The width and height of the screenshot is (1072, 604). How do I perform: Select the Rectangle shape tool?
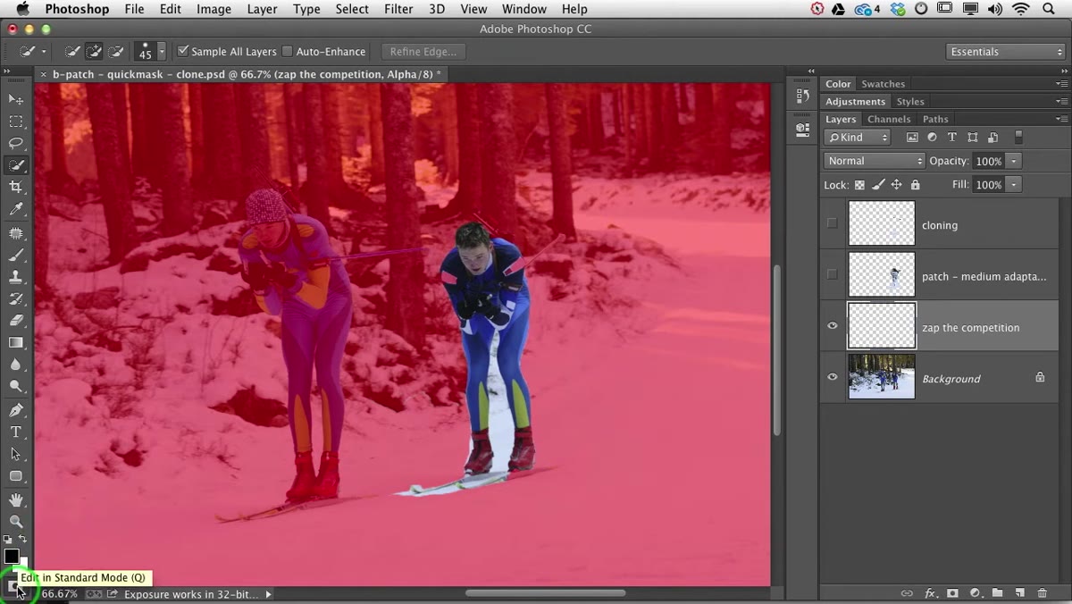pyautogui.click(x=16, y=476)
